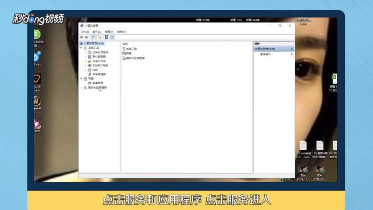Open the anime character desktop icon
The width and height of the screenshot is (373, 210).
(38, 123)
